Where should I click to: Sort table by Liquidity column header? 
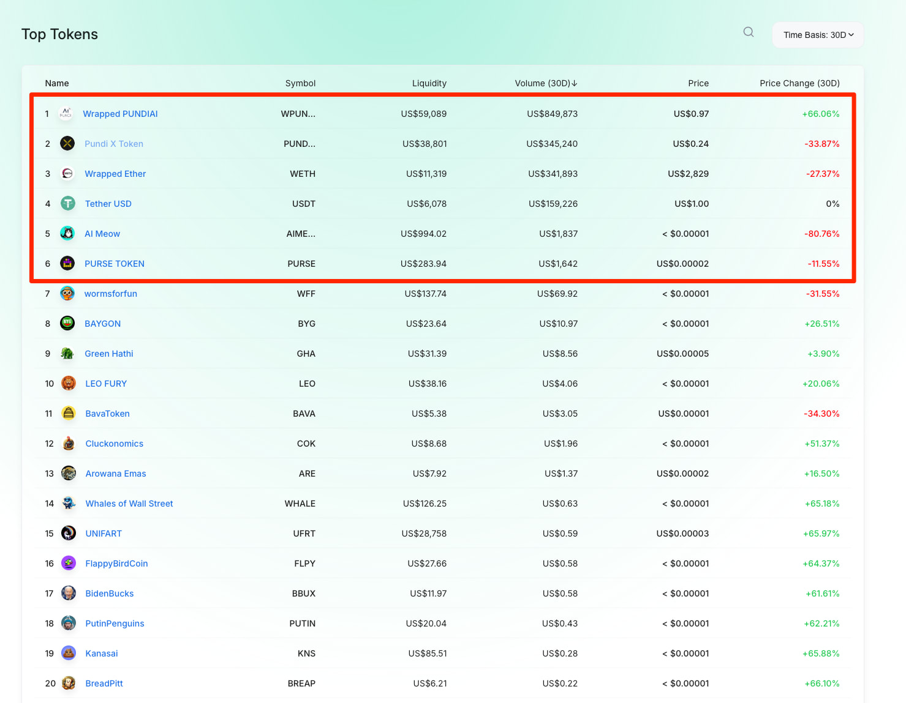[x=429, y=83]
